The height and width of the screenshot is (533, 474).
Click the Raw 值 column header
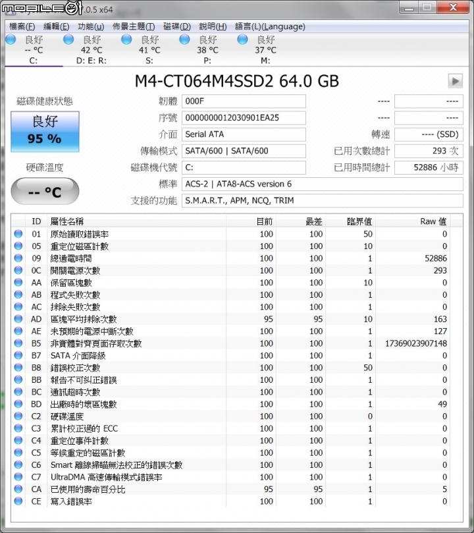point(413,221)
